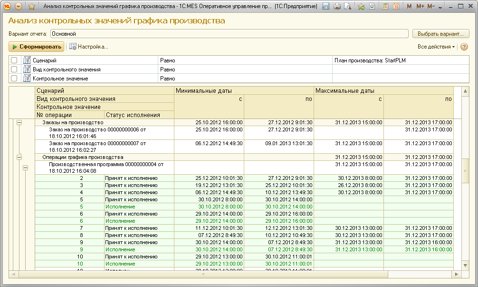Click the M+ memory button

click(x=420, y=7)
